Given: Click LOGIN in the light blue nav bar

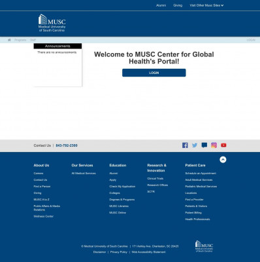Looking at the screenshot, I should 251,40.
